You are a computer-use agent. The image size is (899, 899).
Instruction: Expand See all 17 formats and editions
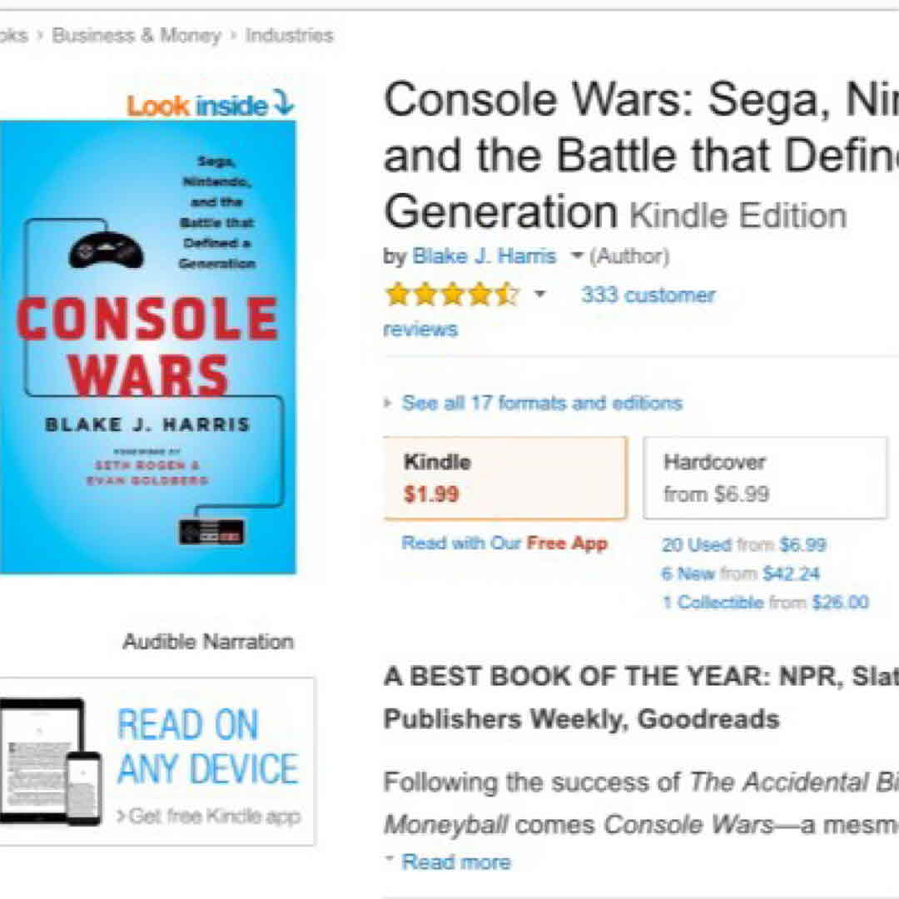click(541, 404)
